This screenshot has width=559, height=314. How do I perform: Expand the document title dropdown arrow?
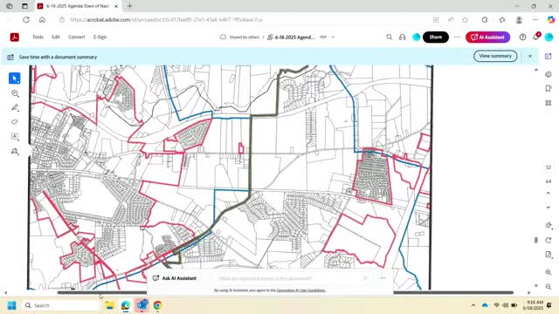tap(333, 37)
